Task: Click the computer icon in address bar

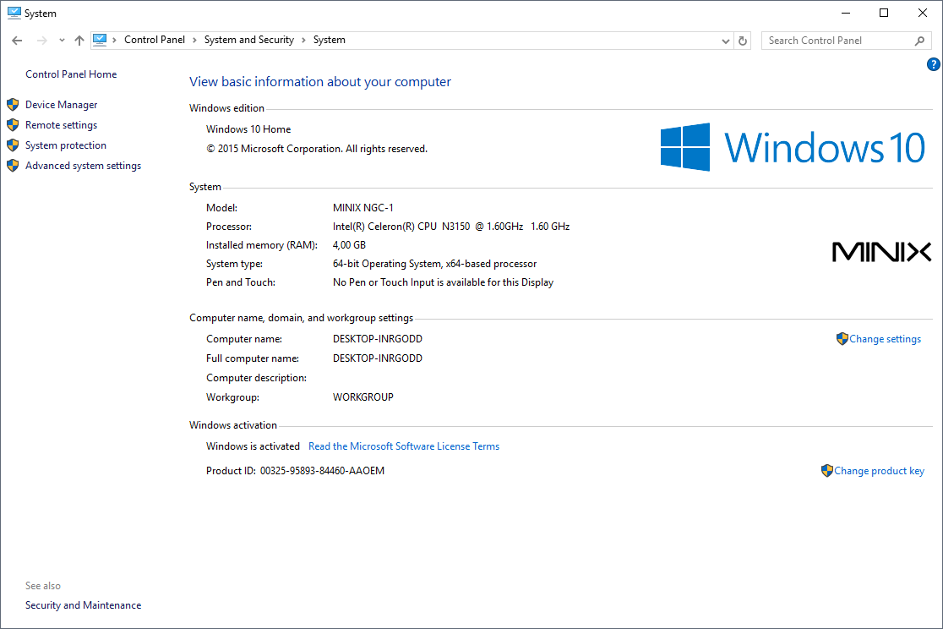Action: [100, 40]
